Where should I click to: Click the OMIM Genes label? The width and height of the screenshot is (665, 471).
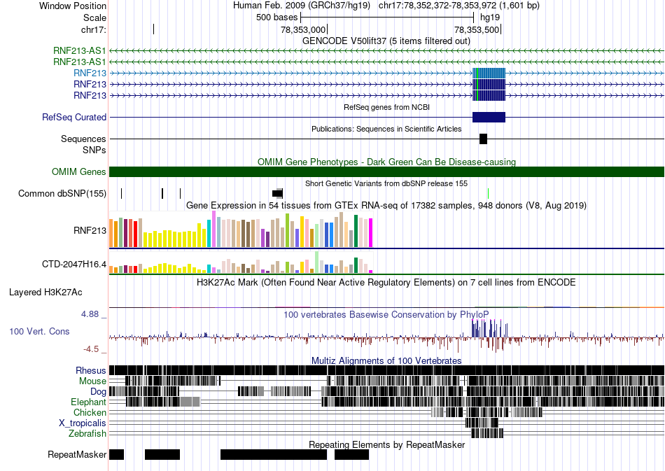(x=78, y=171)
